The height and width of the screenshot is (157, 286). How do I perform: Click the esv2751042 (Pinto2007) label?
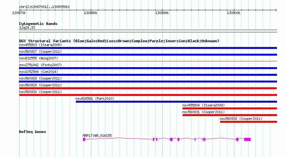point(40,65)
